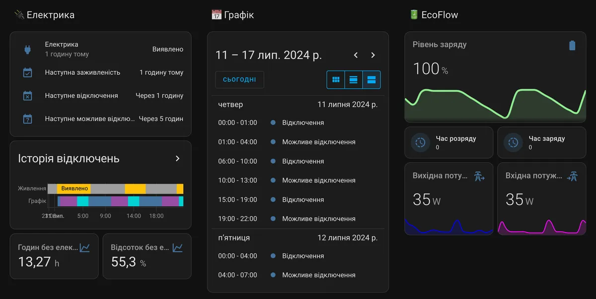The image size is (596, 299).
Task: Switch calendar to month grid view
Action: 336,79
